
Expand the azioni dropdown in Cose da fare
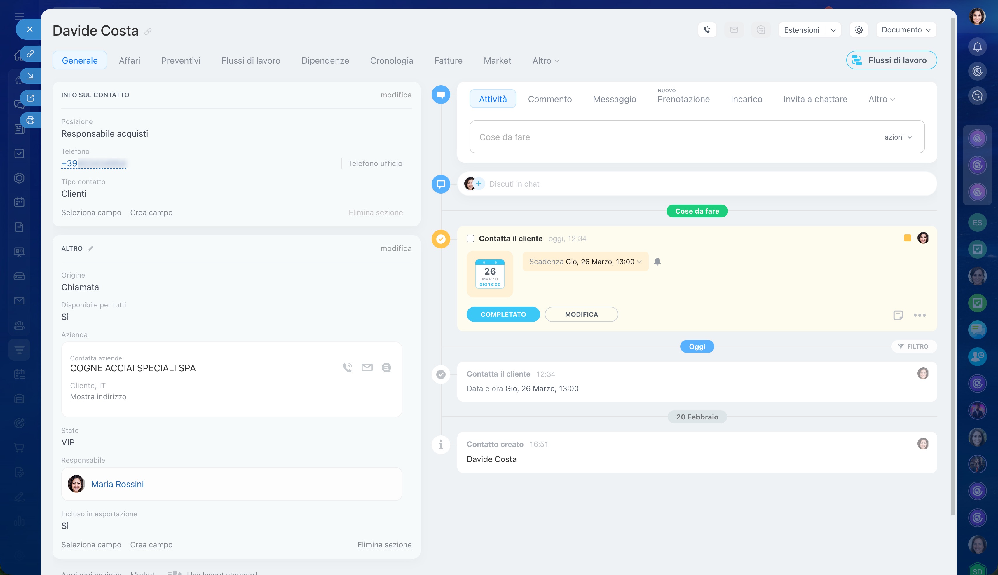[898, 137]
